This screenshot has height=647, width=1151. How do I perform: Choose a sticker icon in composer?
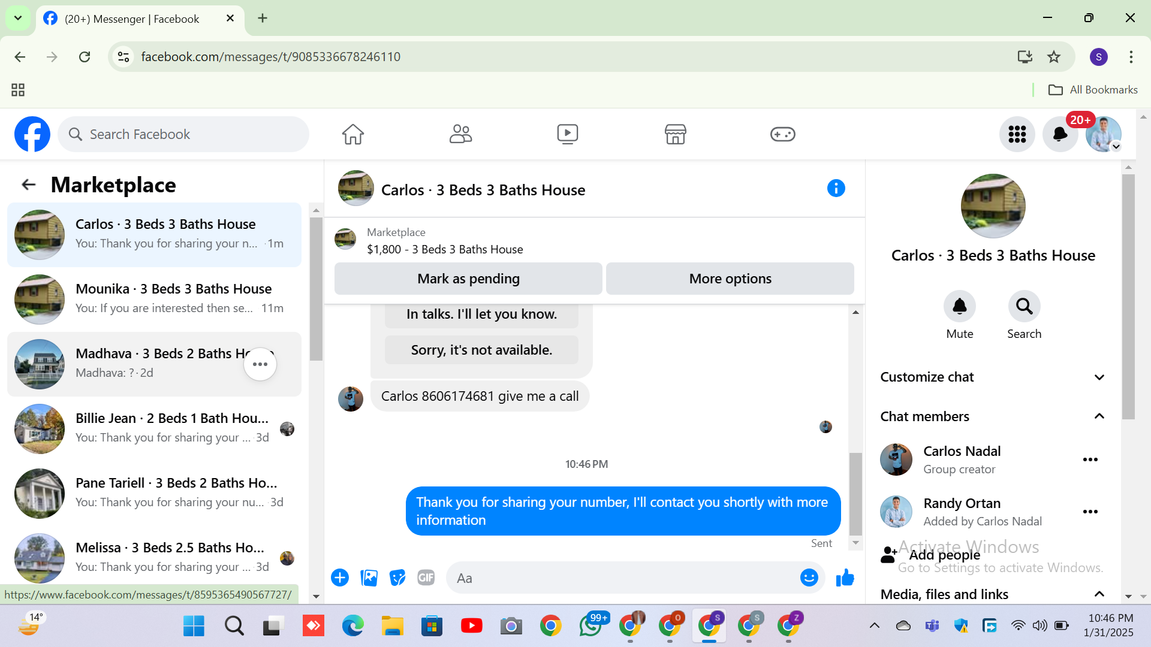pos(397,578)
